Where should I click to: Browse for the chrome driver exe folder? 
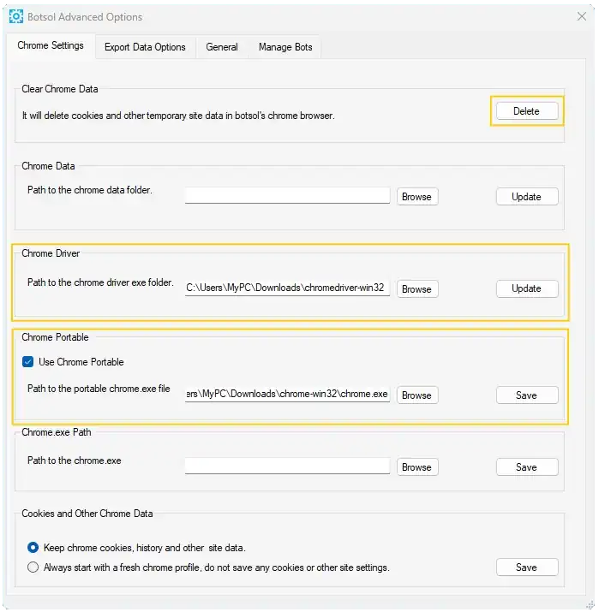click(x=417, y=289)
